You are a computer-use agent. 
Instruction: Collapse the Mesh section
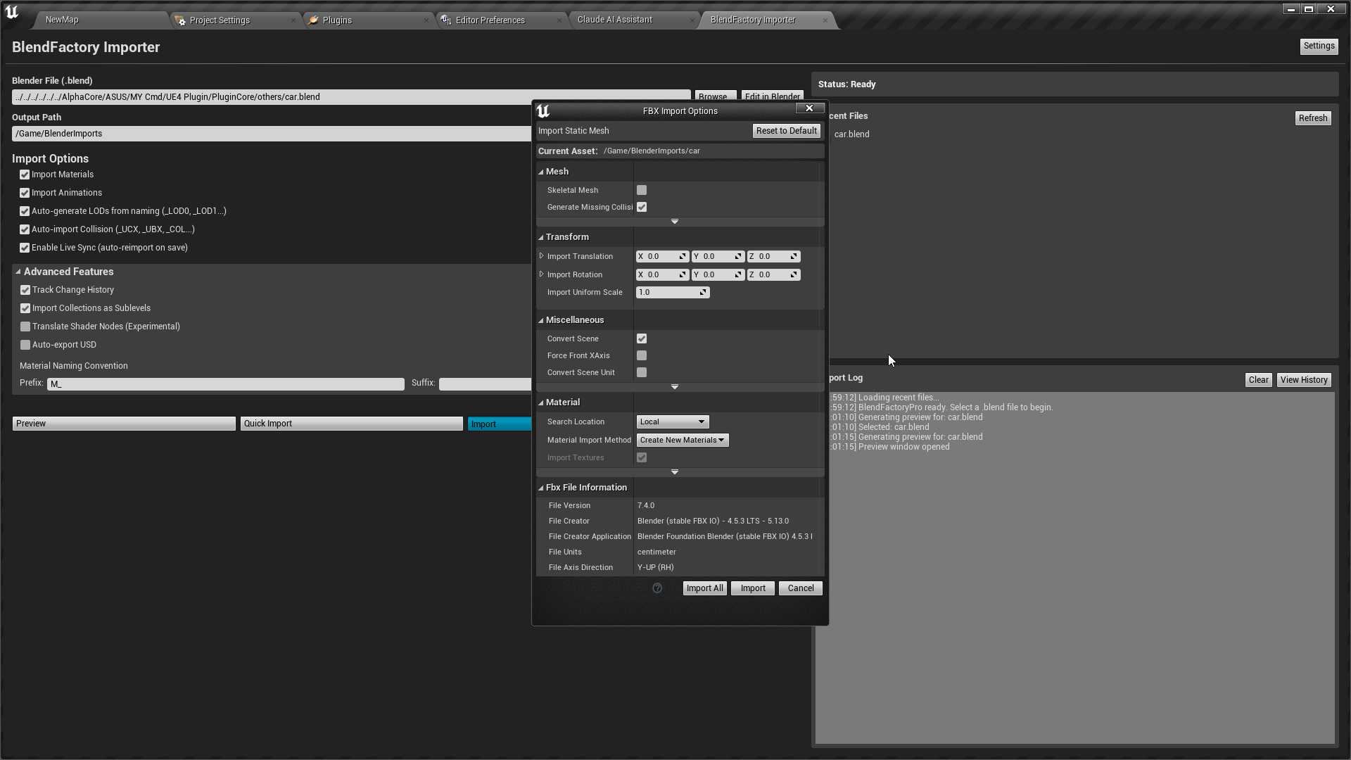tap(541, 172)
